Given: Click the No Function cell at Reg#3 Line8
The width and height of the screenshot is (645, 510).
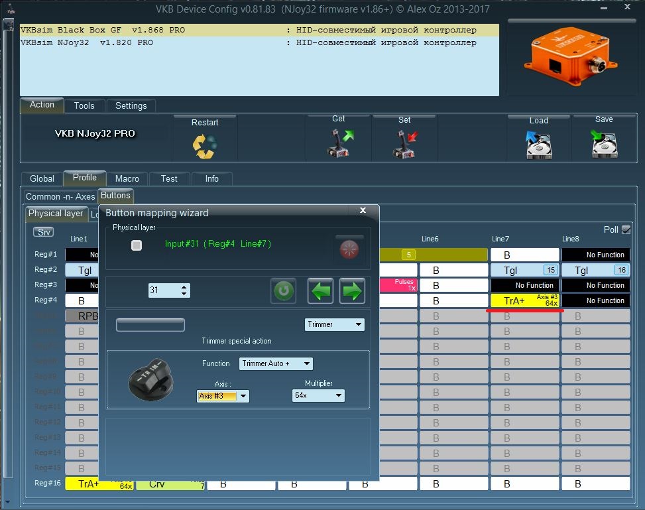Looking at the screenshot, I should [x=596, y=285].
